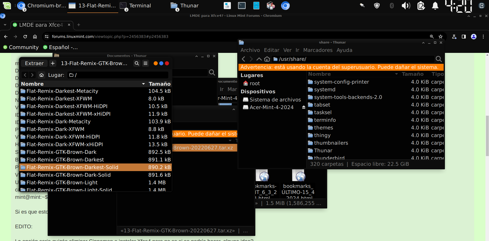
Task: Reload the forum page
Action: click(25, 37)
